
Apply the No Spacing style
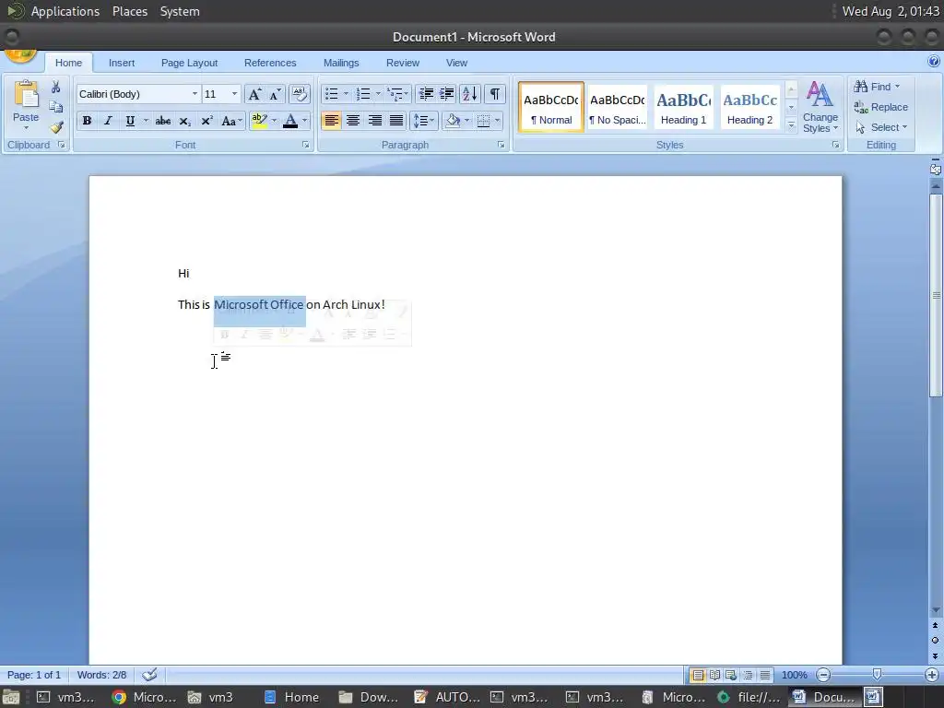point(617,108)
